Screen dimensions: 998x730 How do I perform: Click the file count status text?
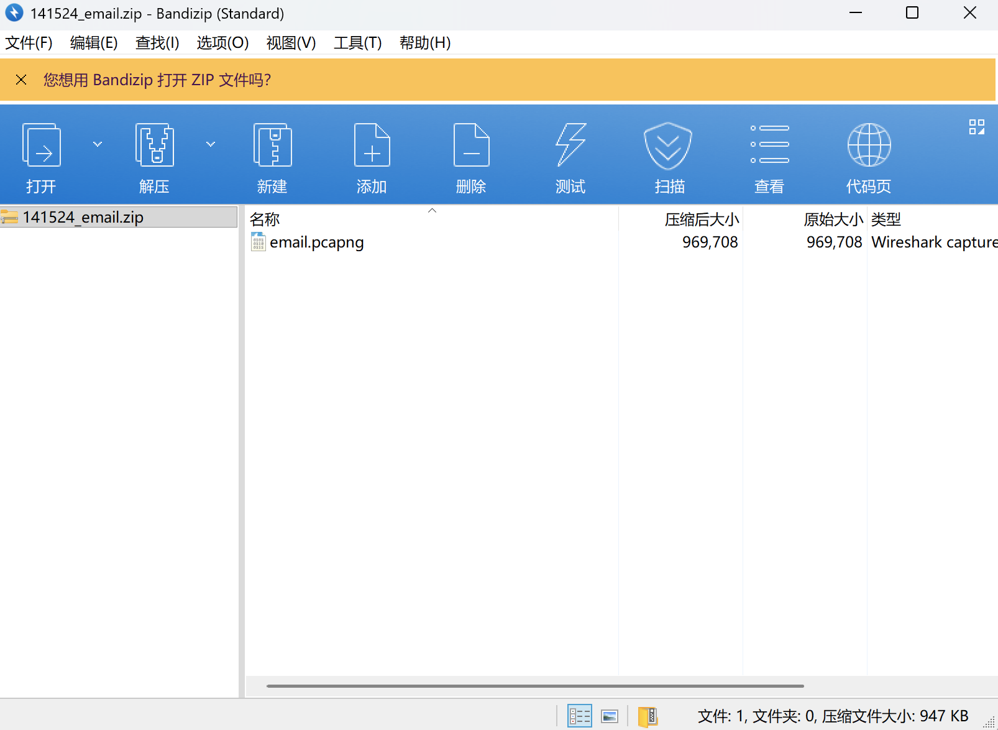coord(833,716)
